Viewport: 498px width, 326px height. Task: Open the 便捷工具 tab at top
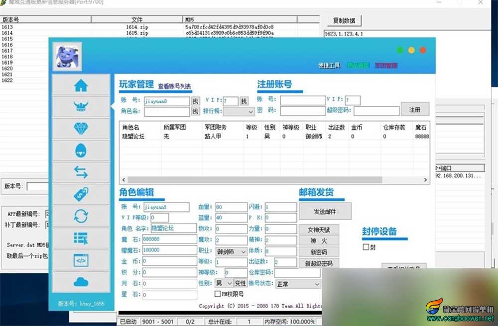(x=329, y=66)
